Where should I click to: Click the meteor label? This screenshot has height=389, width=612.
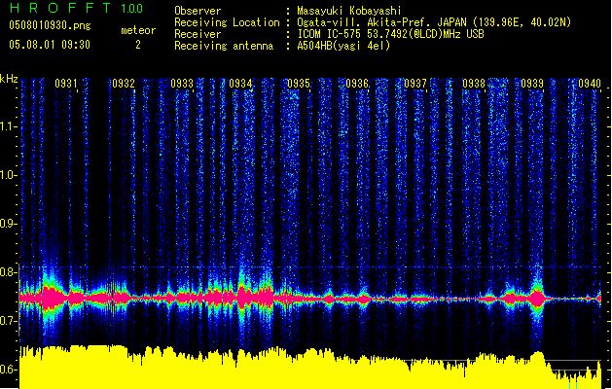coord(138,30)
